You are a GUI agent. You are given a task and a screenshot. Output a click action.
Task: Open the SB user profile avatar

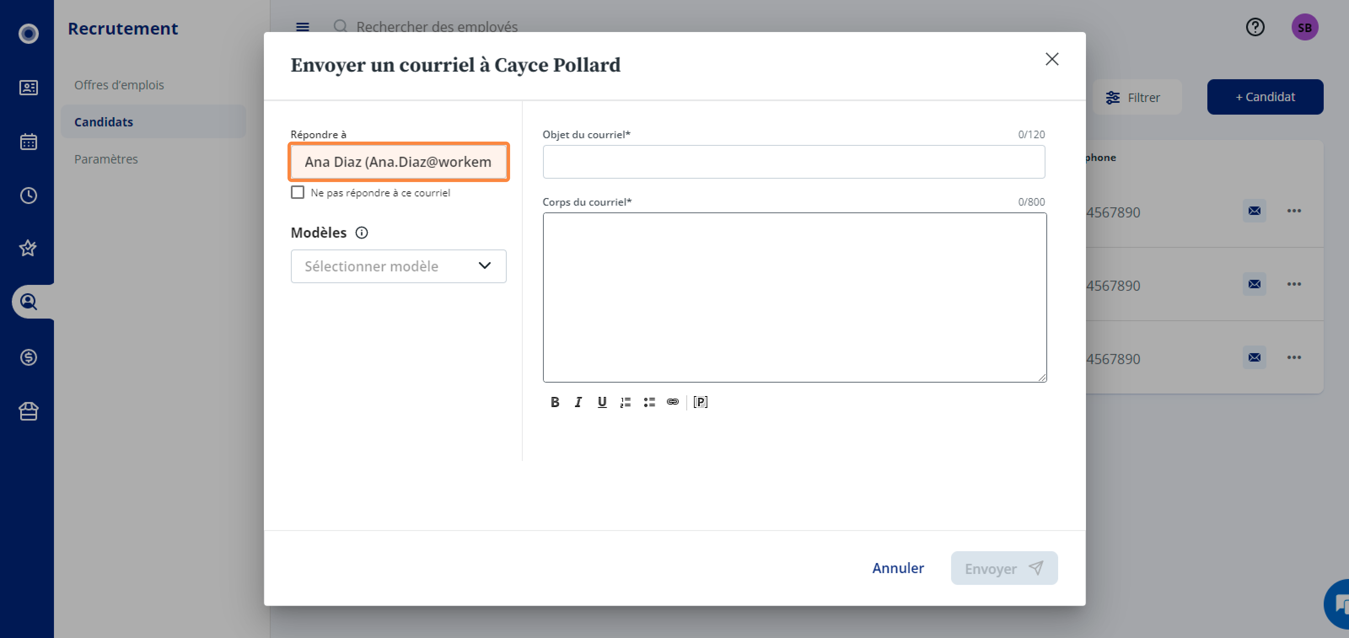coord(1304,27)
